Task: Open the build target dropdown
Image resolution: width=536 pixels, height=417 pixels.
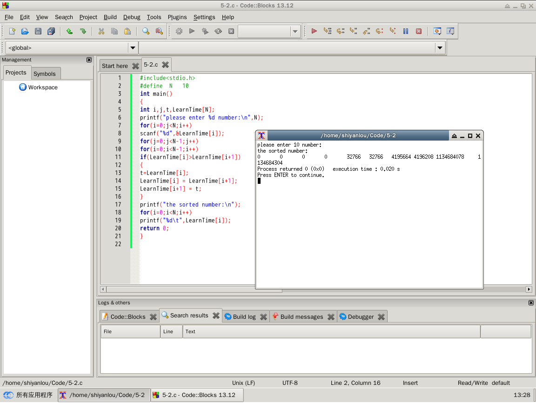Action: (x=295, y=32)
